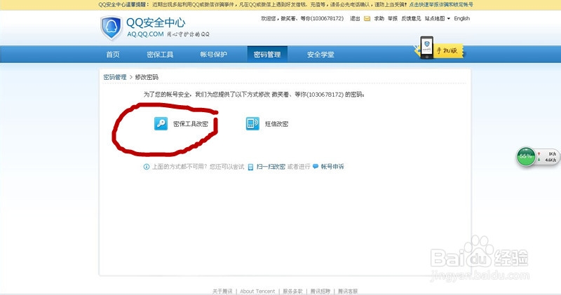Click the 帐号申诉 link
This screenshot has height=295, width=561.
[332, 167]
